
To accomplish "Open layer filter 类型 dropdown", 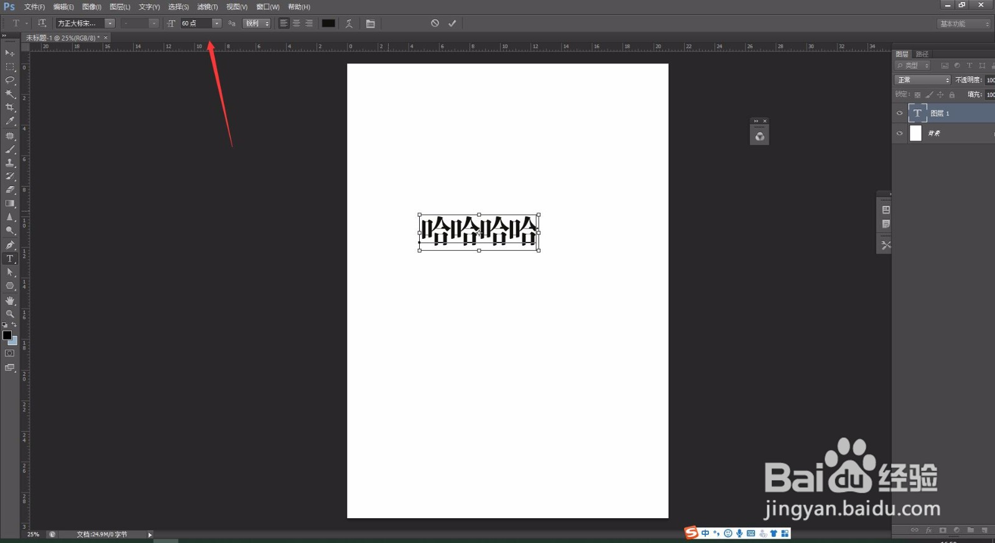I will pos(913,65).
